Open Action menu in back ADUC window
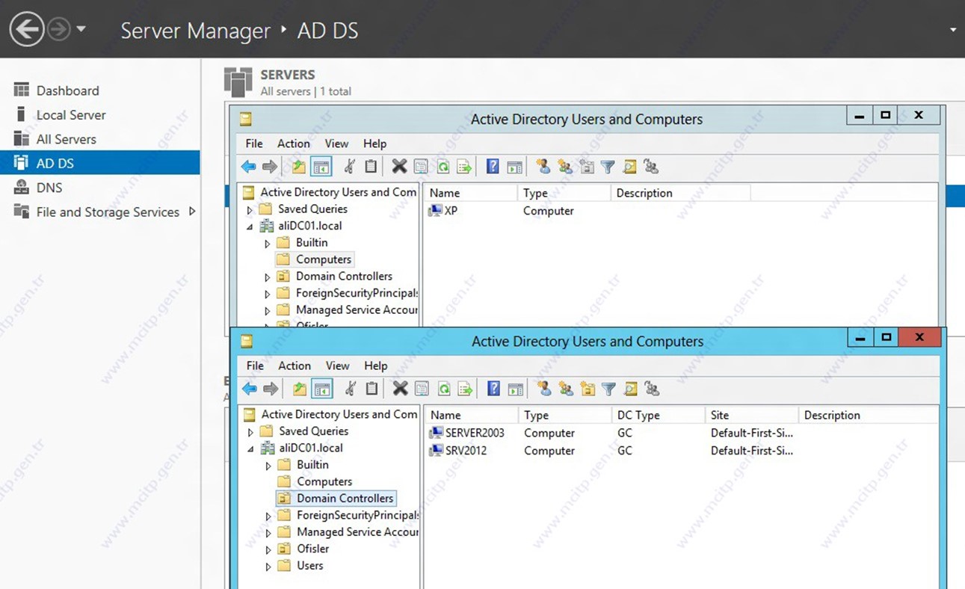965x589 pixels. pos(294,144)
